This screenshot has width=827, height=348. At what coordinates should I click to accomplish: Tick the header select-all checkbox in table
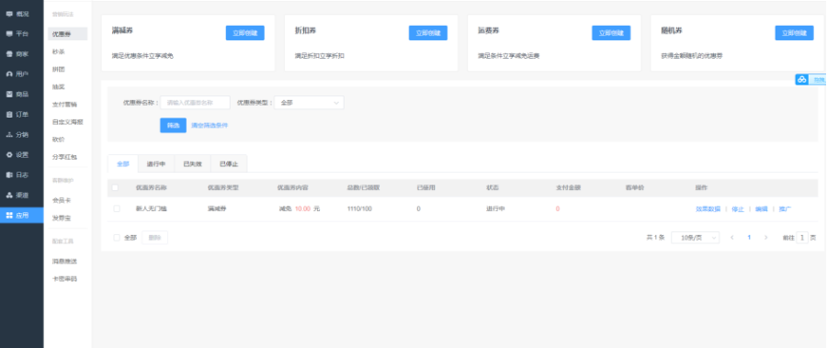115,187
